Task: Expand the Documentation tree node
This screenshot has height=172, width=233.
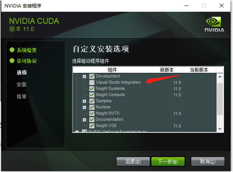Action: click(84, 120)
